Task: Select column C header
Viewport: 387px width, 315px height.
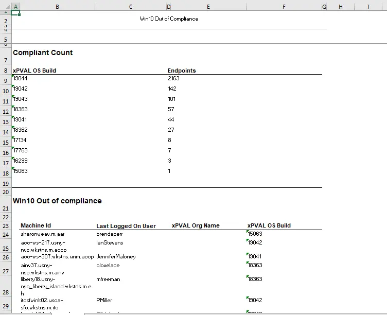Action: (x=131, y=7)
